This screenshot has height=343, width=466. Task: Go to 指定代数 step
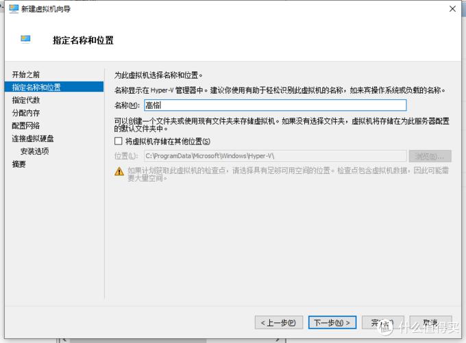[26, 100]
